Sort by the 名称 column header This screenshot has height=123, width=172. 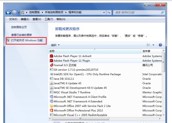(95, 51)
